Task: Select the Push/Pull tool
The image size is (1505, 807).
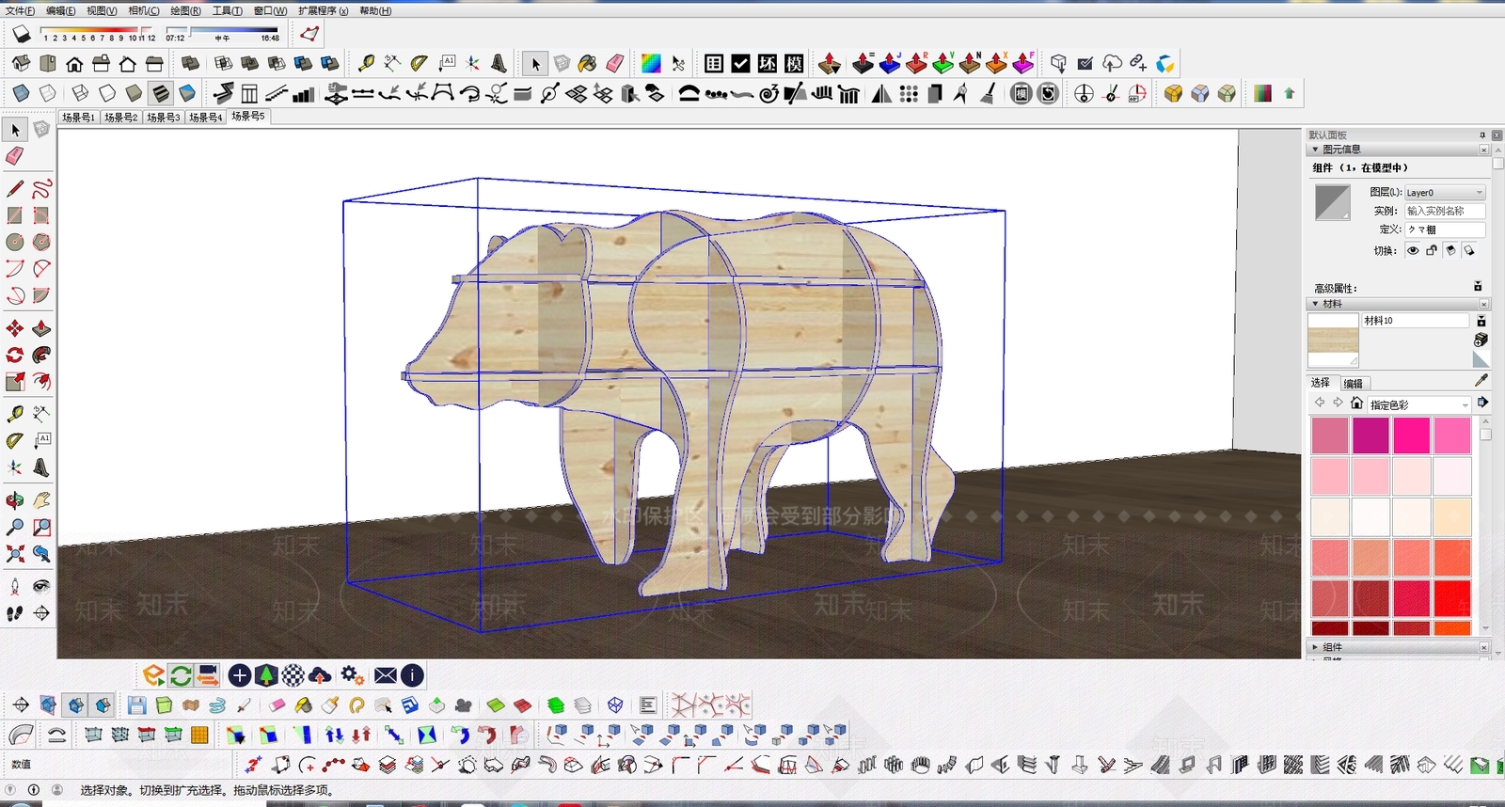Action: point(41,328)
